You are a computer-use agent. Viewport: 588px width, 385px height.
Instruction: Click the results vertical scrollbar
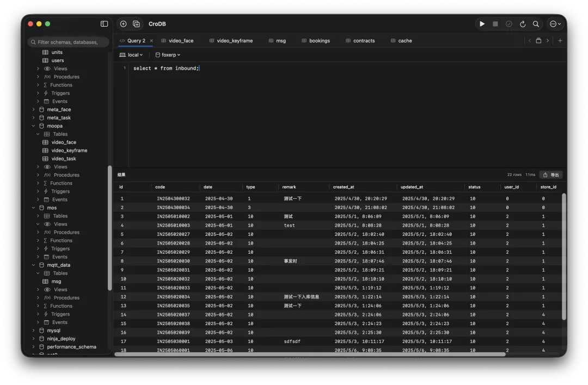click(563, 256)
